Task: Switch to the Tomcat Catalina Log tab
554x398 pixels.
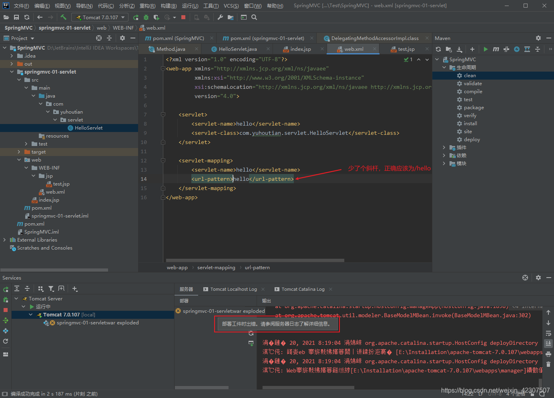Action: 303,289
